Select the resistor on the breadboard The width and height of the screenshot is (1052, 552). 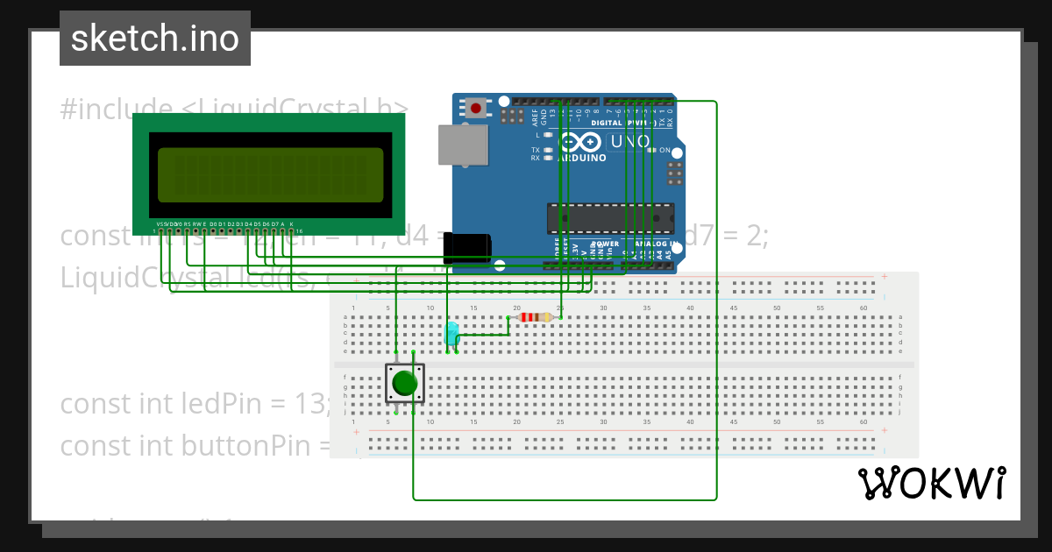pyautogui.click(x=536, y=317)
